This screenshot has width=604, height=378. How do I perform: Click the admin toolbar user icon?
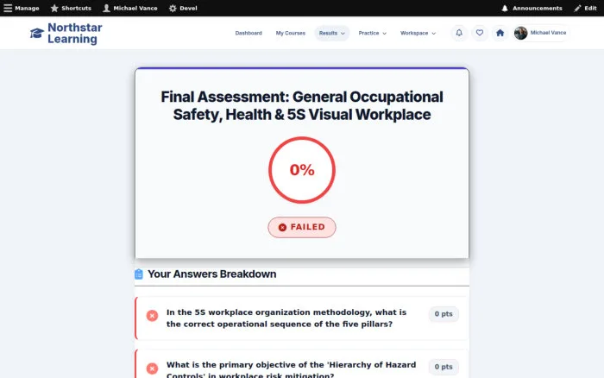(x=106, y=8)
